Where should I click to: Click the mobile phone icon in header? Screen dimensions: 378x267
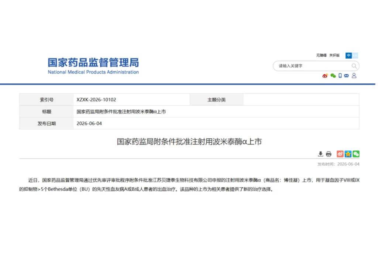(340, 76)
